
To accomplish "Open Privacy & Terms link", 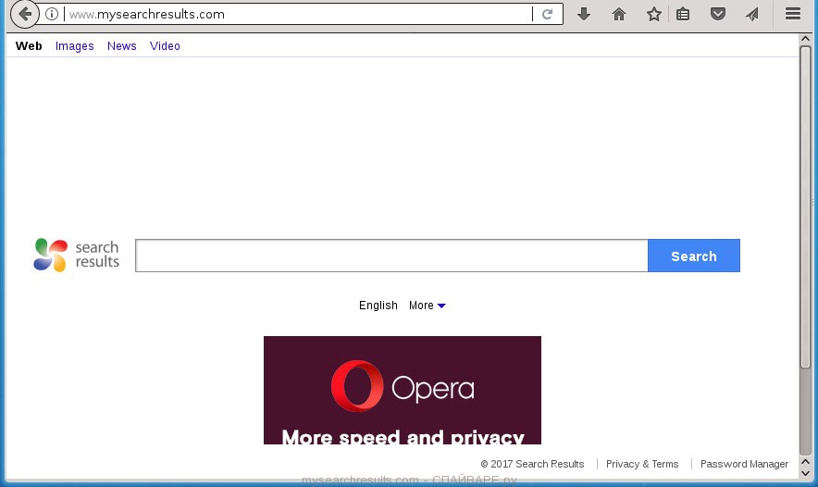I will 642,464.
